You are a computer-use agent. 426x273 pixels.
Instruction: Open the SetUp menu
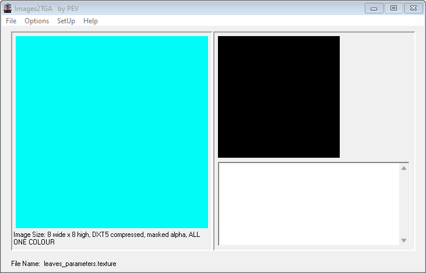coord(66,21)
